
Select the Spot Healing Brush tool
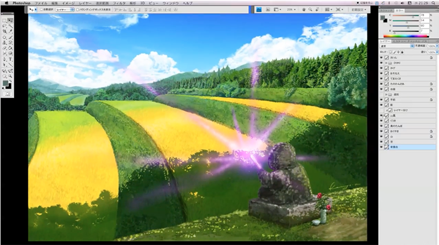point(4,37)
